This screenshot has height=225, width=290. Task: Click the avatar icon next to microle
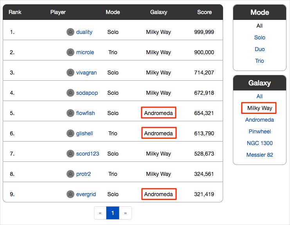70,52
